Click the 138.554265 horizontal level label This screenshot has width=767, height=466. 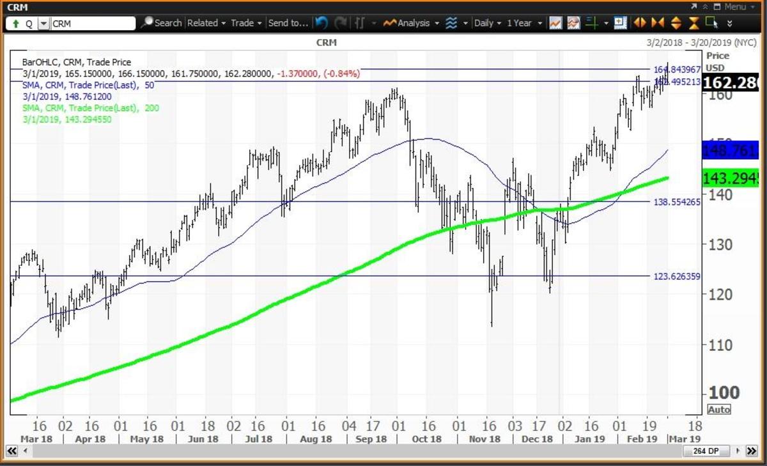coord(677,201)
